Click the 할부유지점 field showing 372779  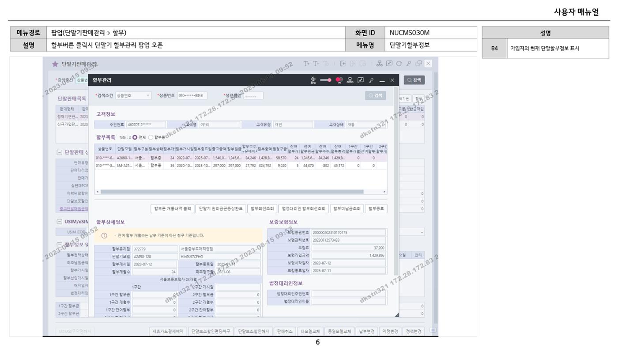click(x=154, y=249)
